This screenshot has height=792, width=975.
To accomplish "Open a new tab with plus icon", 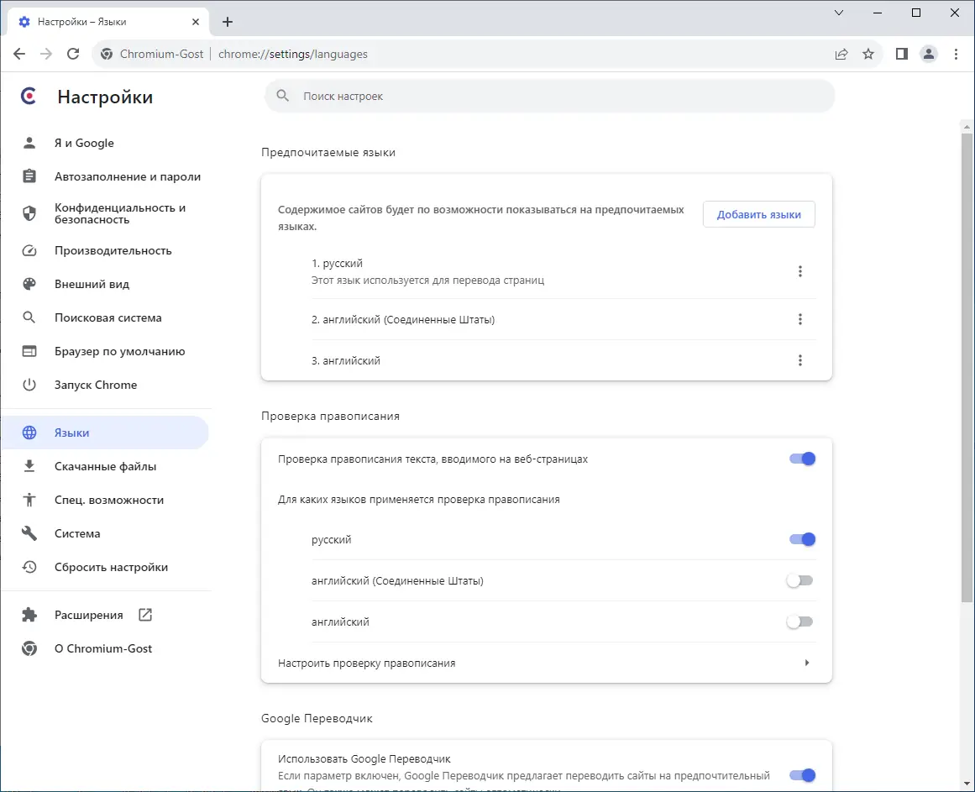I will tap(228, 22).
